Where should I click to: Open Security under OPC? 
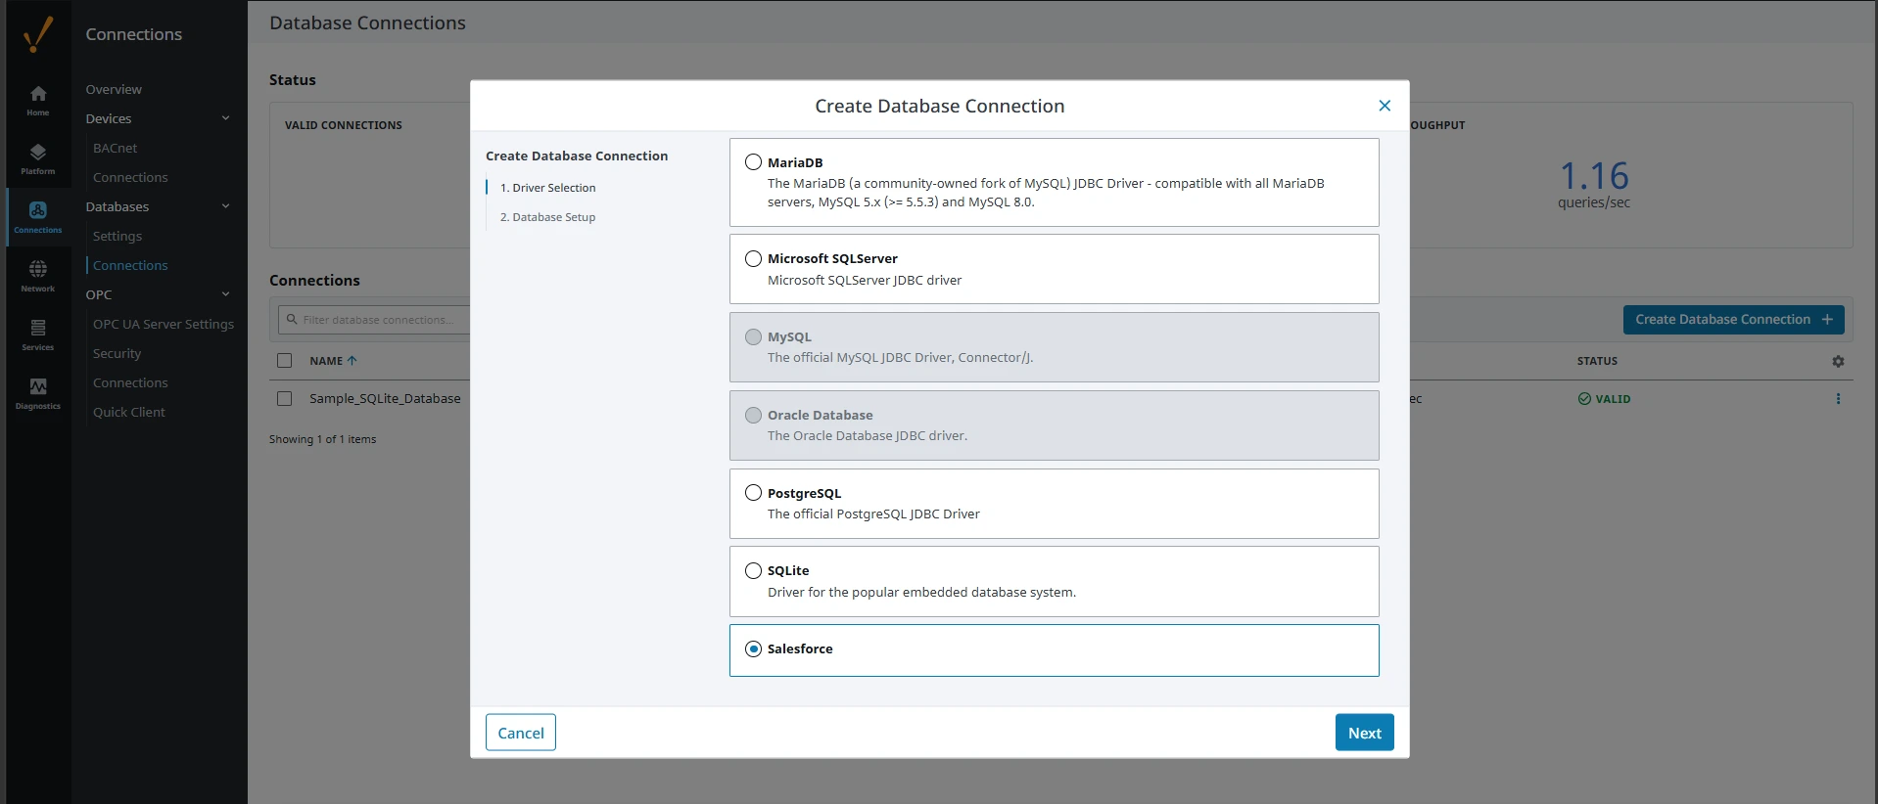click(117, 353)
